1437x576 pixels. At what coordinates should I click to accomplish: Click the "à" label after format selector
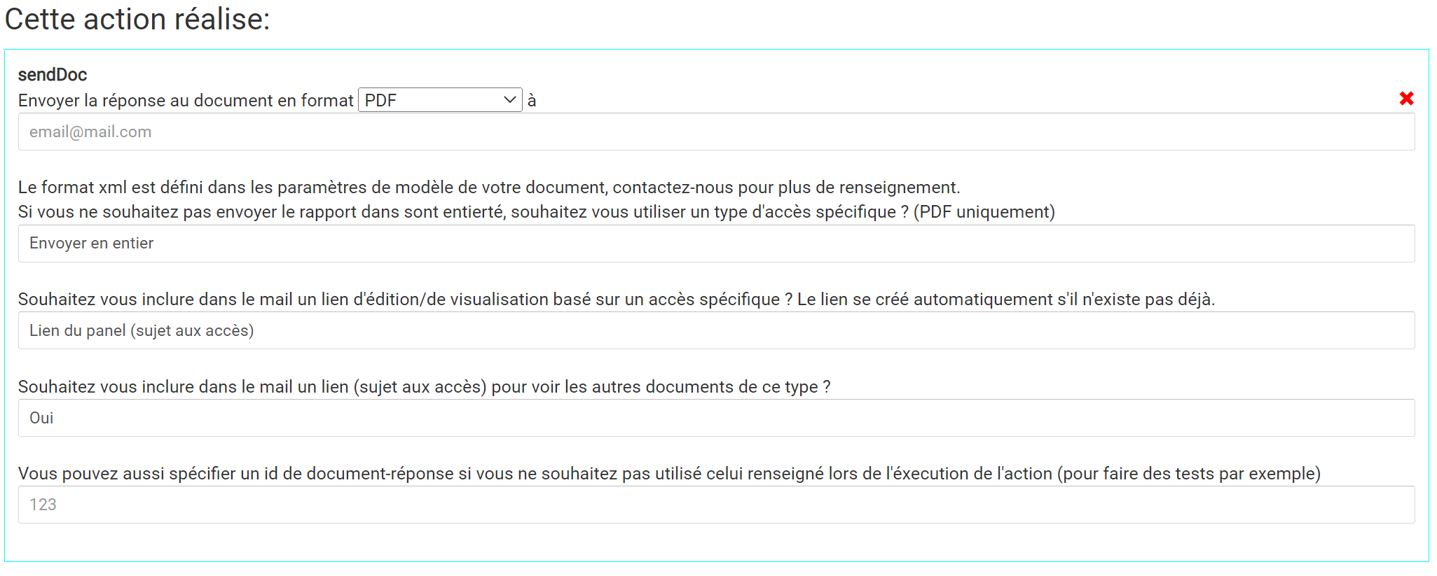pos(532,101)
